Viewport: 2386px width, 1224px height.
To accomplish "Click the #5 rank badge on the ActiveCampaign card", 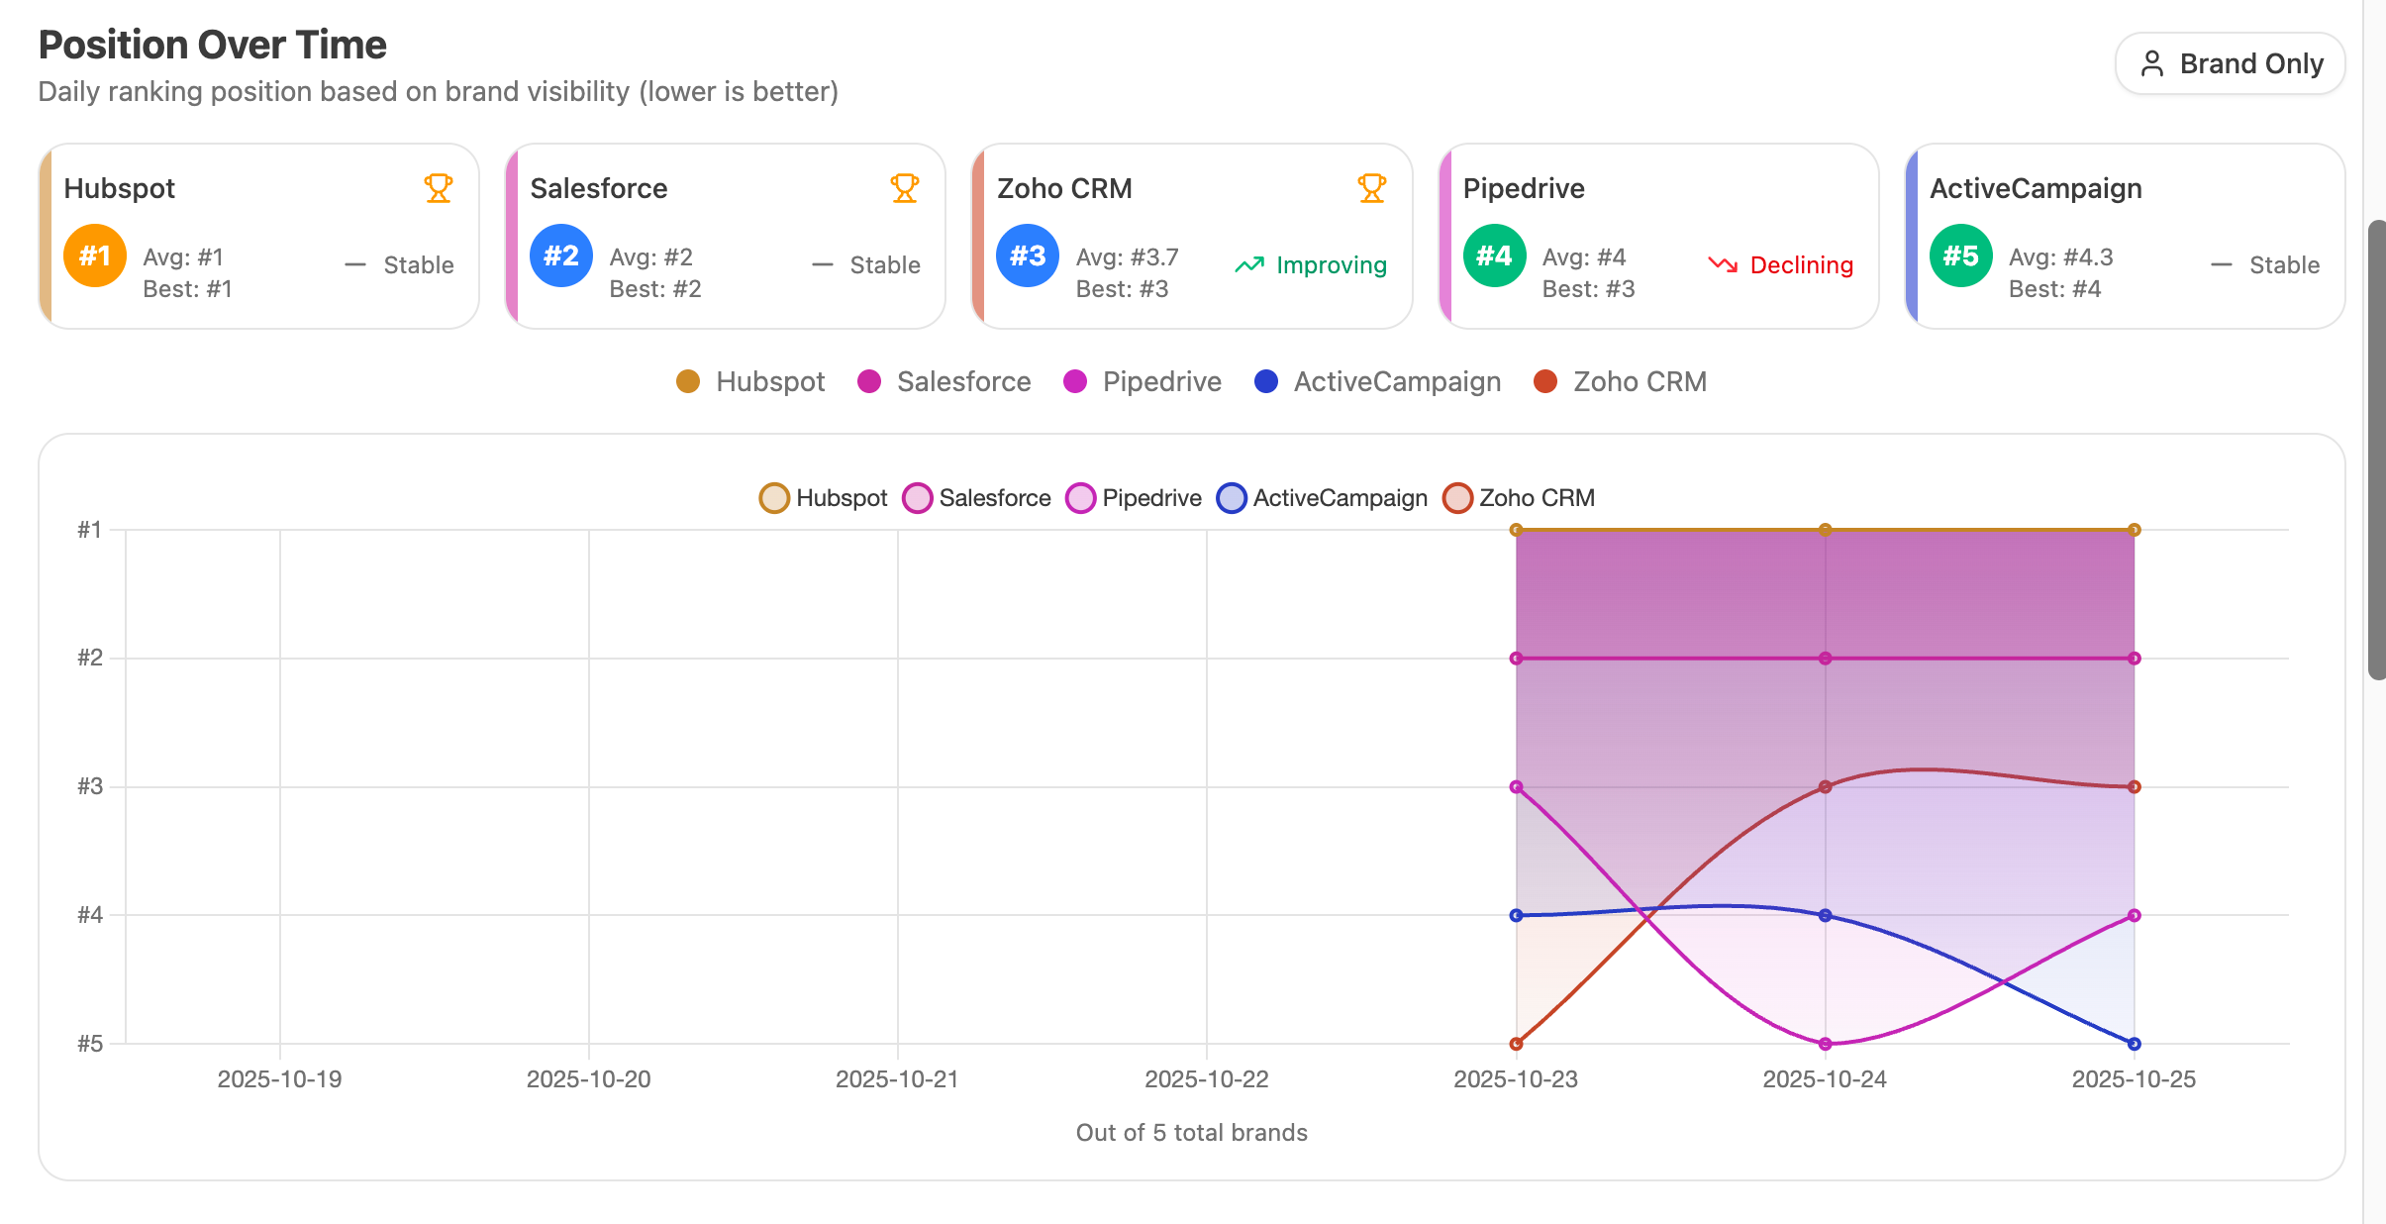I will [x=1960, y=255].
